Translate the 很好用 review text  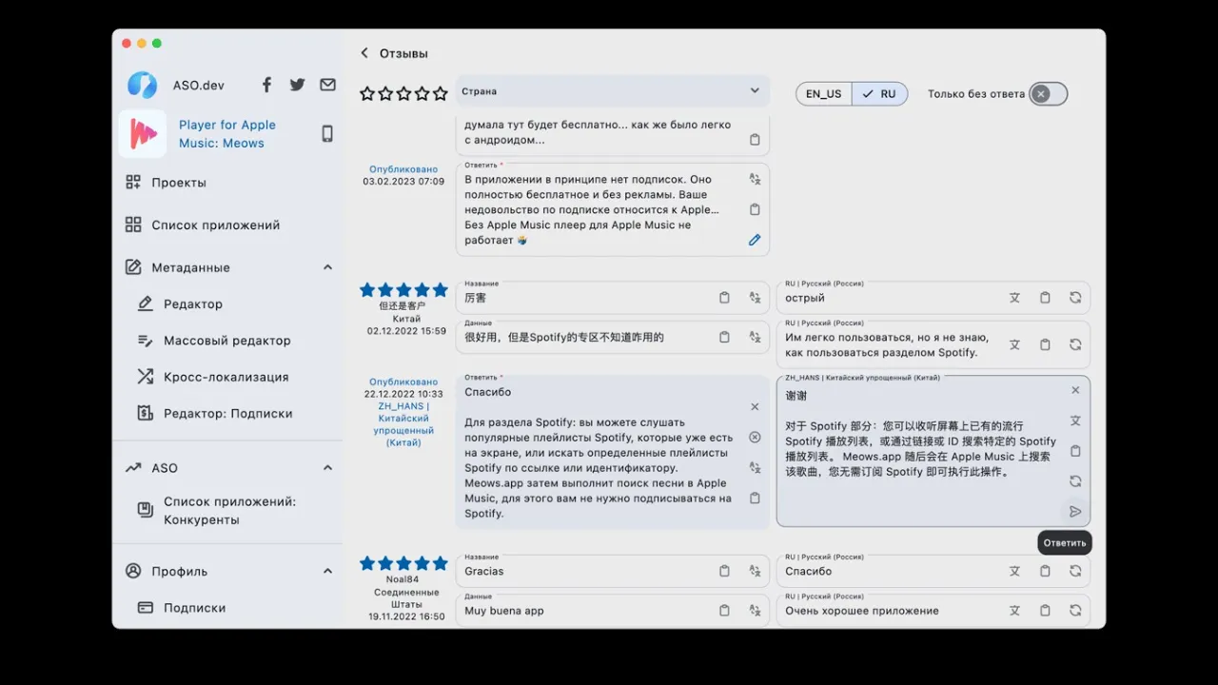pos(755,337)
